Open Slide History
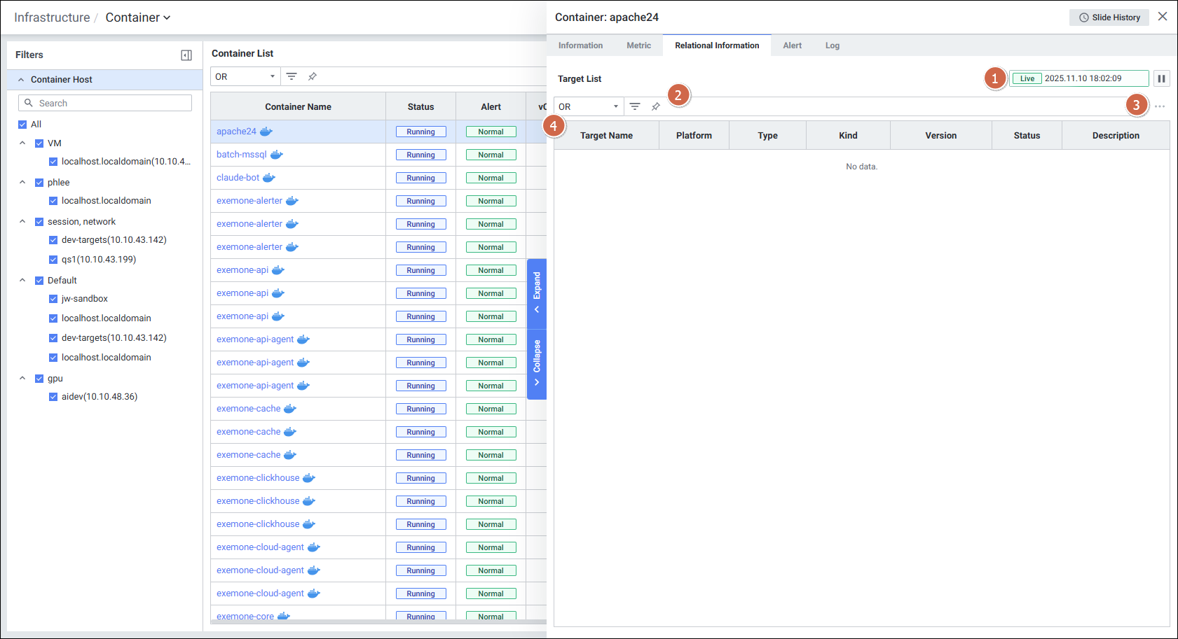Screen dimensions: 1178x639 pyautogui.click(x=1109, y=17)
